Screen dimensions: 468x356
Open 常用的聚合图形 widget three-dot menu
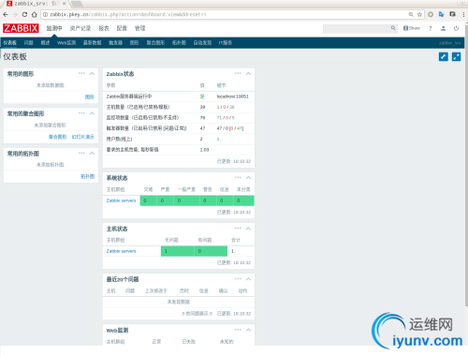(x=81, y=113)
